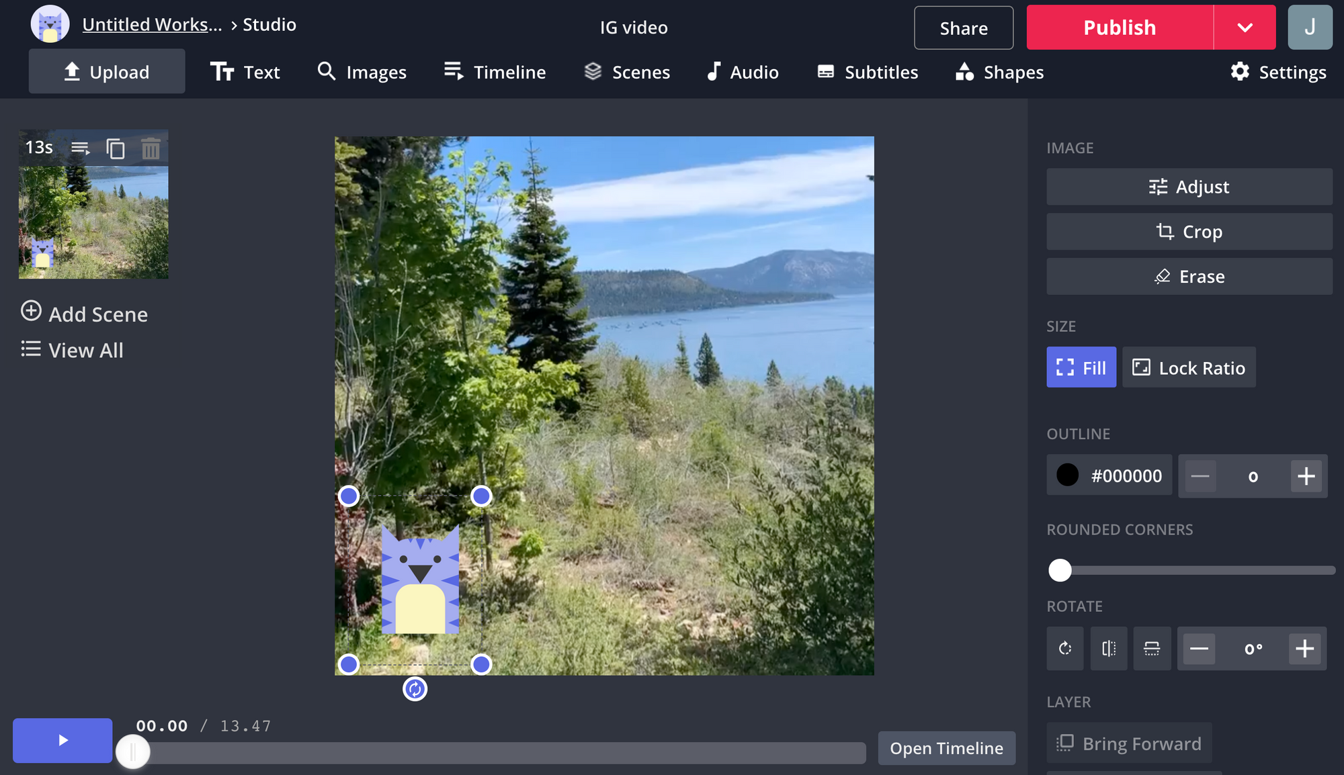Click the rotation handle below the cat
Screen dimensions: 1344x775
point(415,689)
